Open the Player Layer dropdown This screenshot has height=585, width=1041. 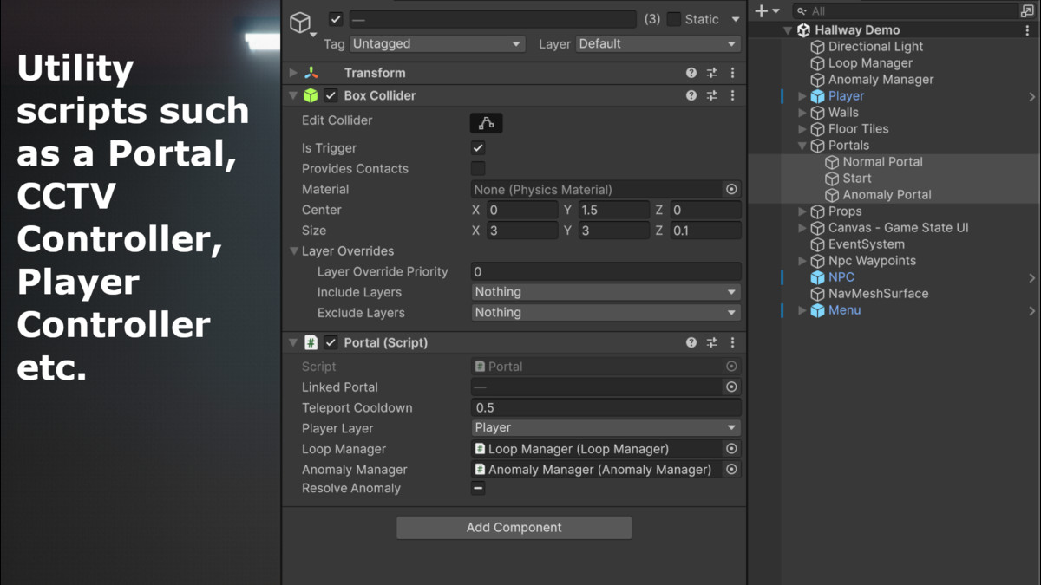click(606, 428)
